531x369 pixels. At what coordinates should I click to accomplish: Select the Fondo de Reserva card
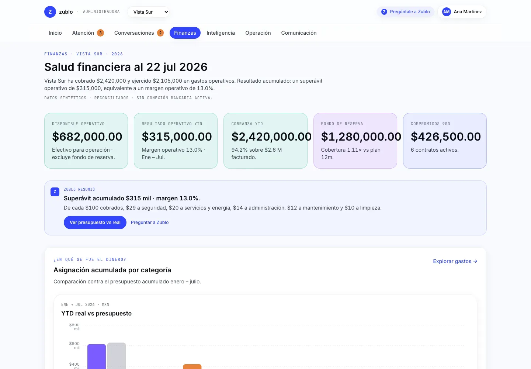(x=355, y=141)
